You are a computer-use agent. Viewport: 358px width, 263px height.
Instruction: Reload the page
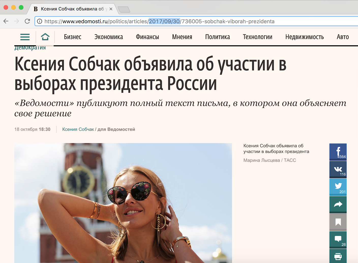(27, 21)
